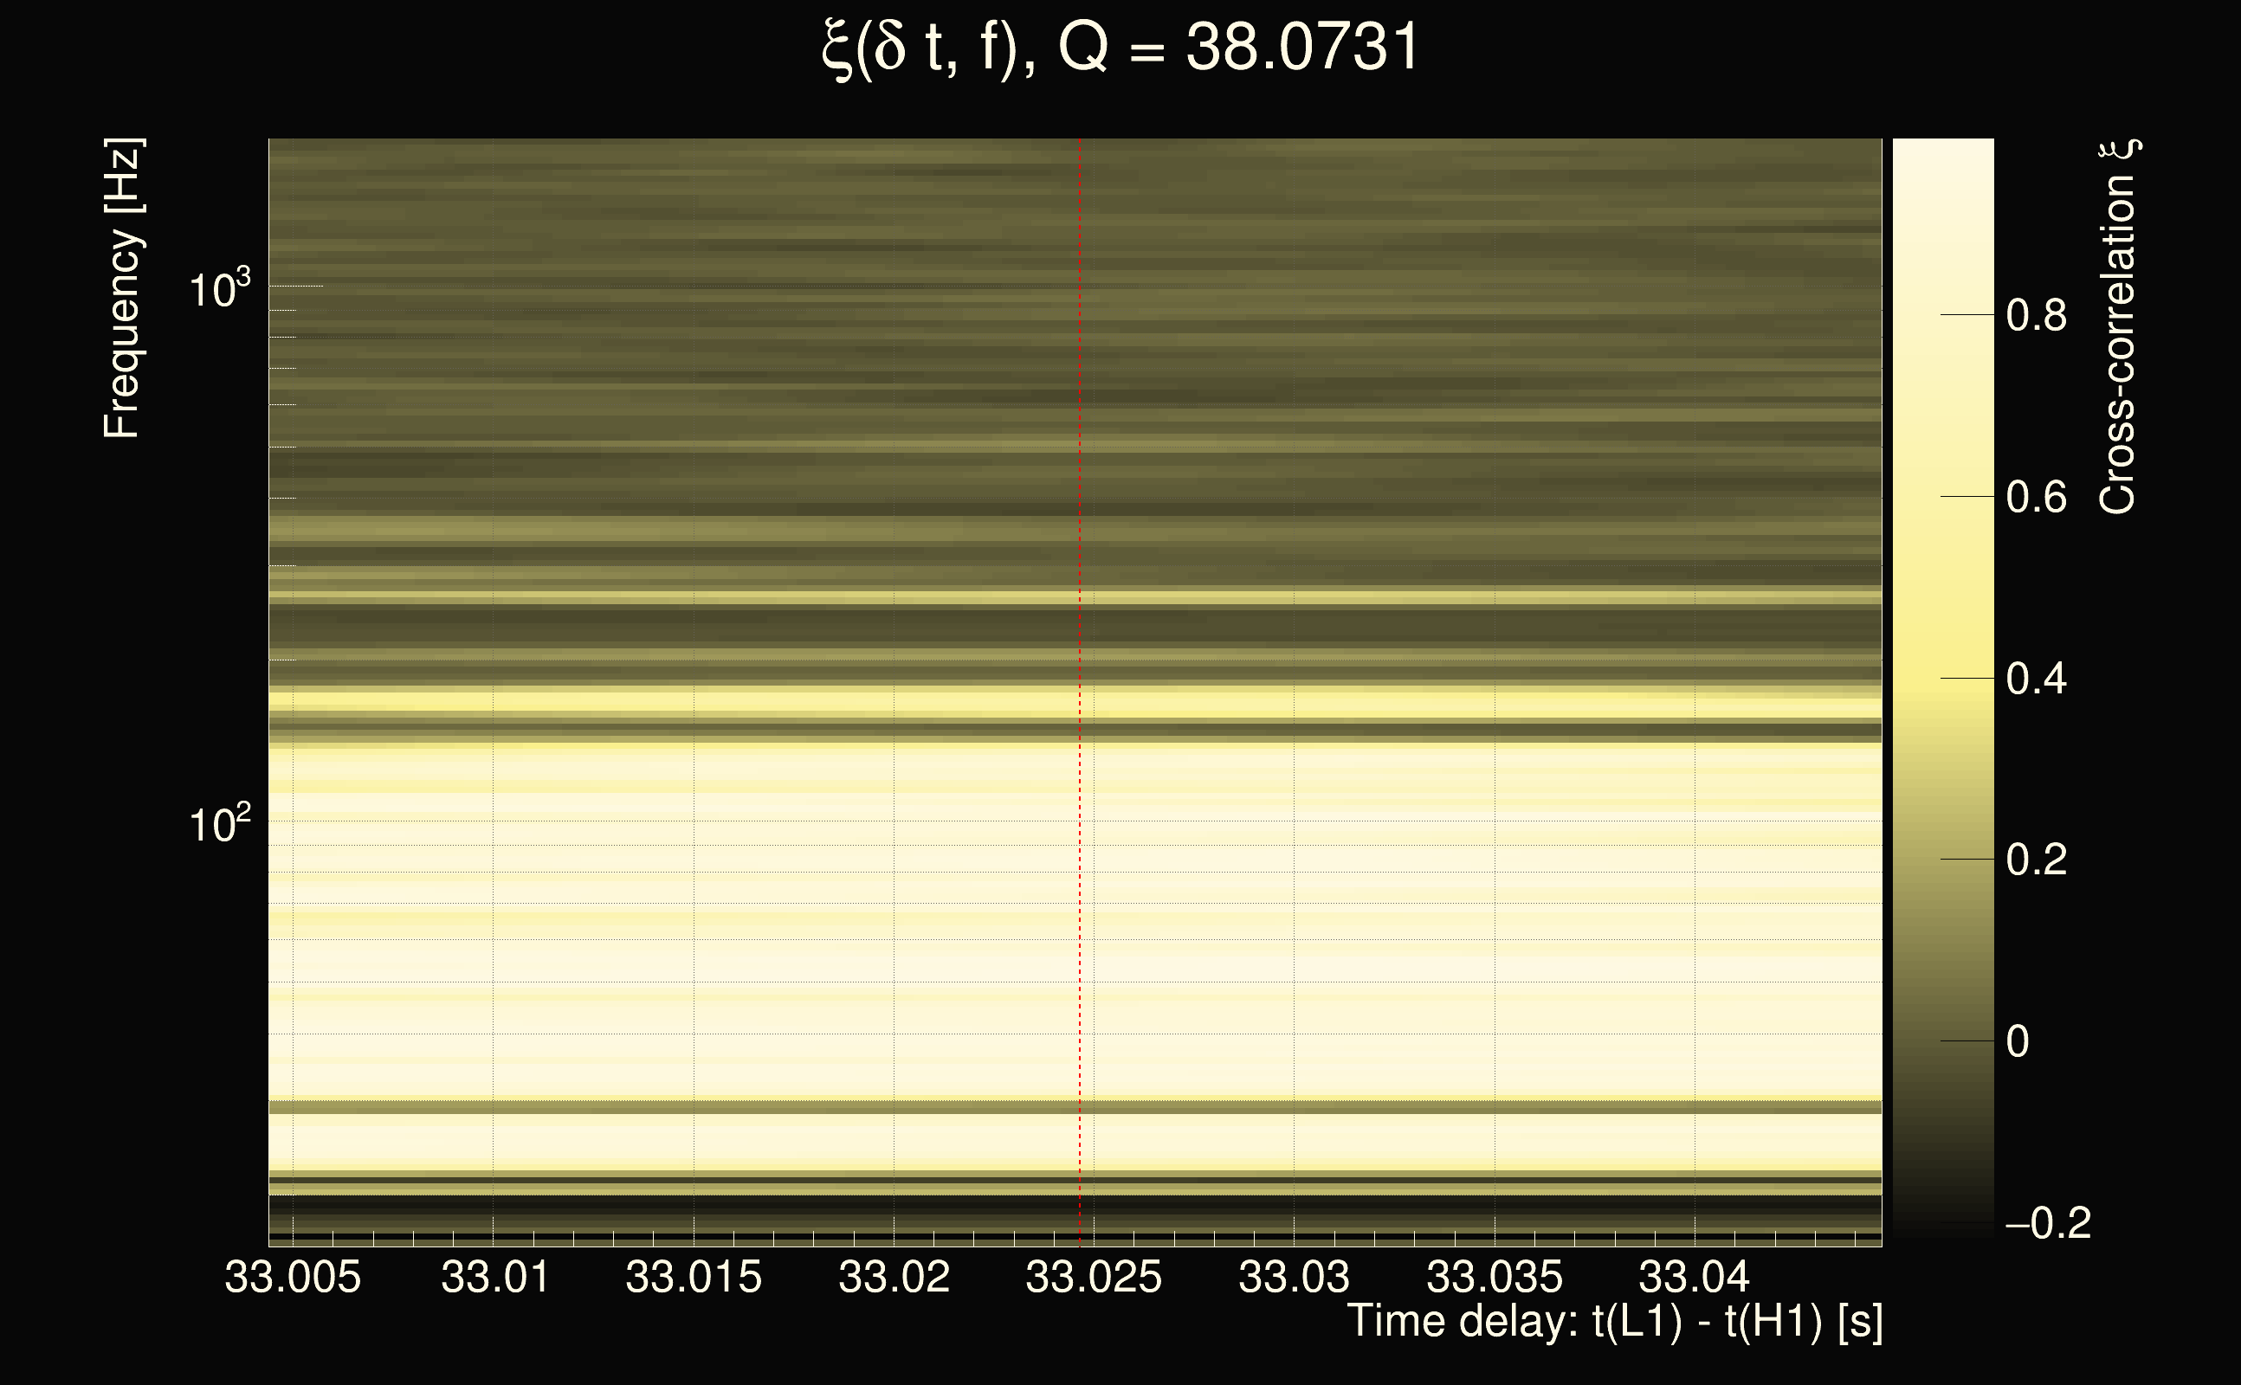This screenshot has width=2241, height=1385.
Task: Click the 0.4 level on the colorbar
Action: [2036, 679]
